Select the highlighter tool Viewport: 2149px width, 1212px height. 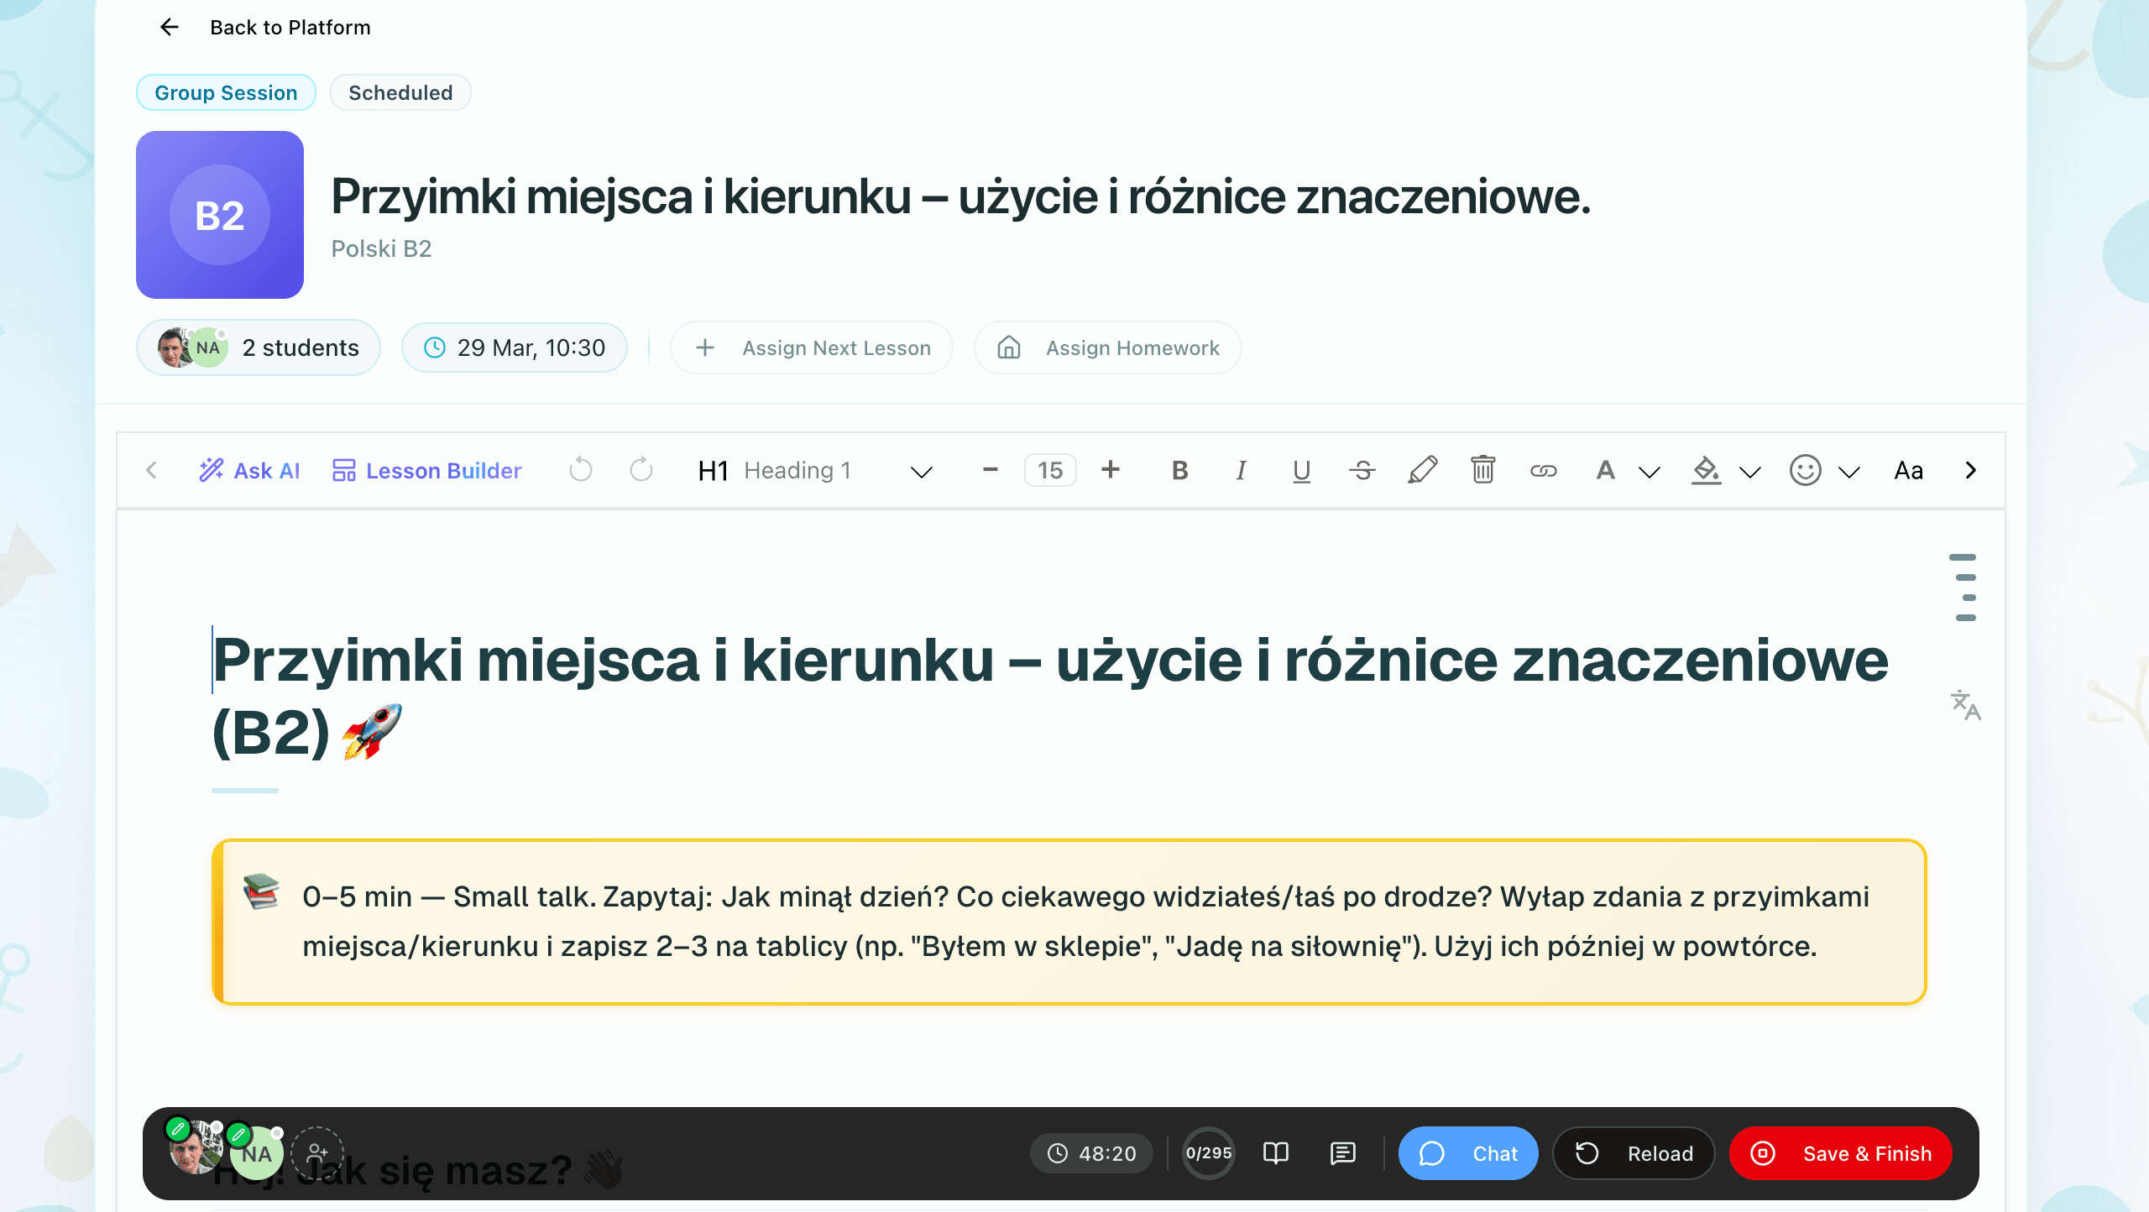click(x=1422, y=470)
